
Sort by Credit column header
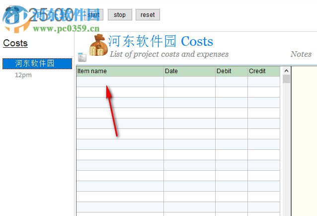click(x=264, y=71)
